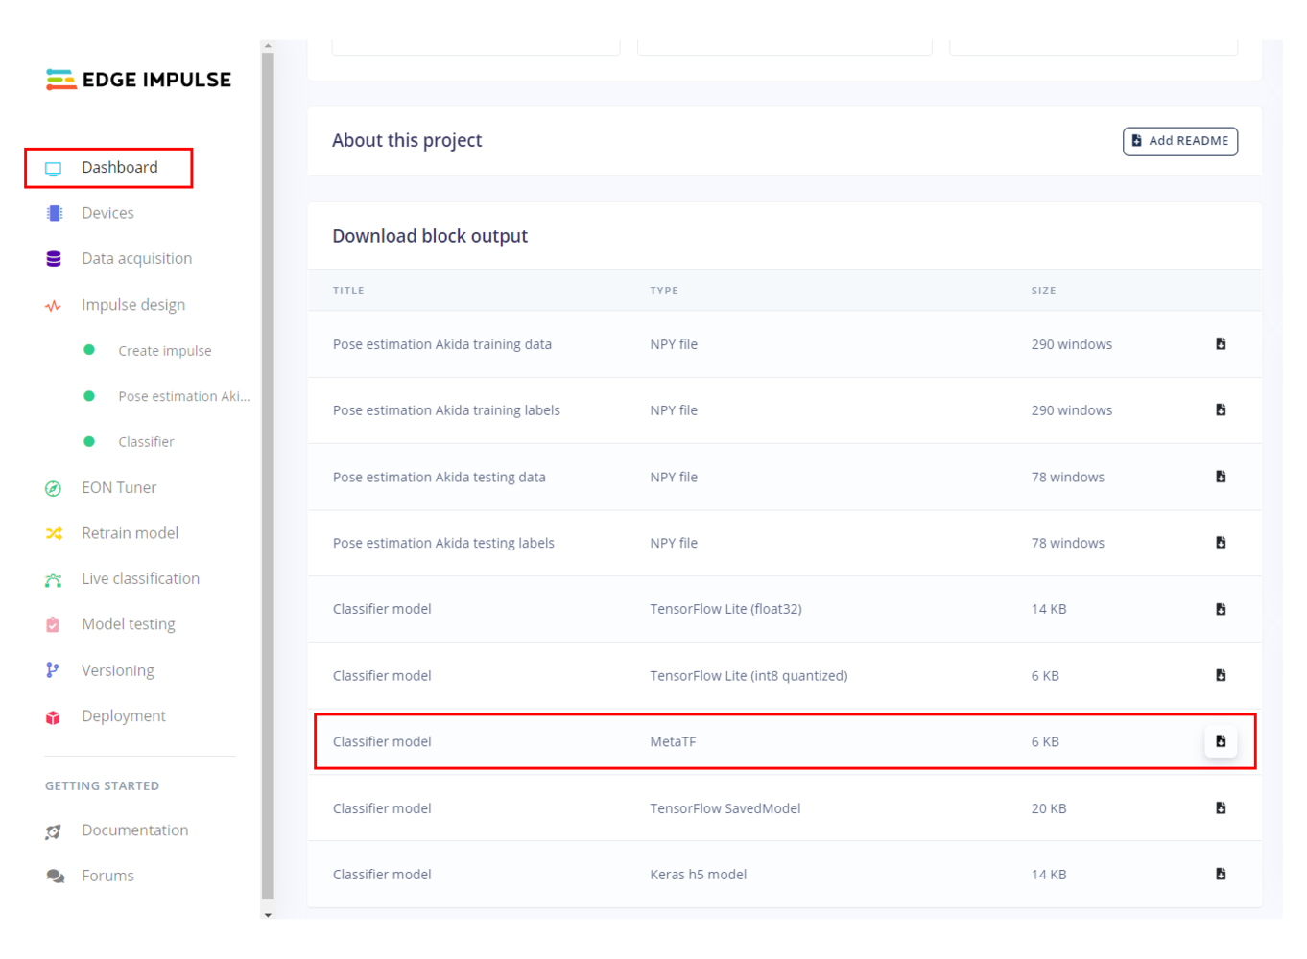Image resolution: width=1307 pixels, height=959 pixels.
Task: Download Akida testing data NPY file
Action: 1221,476
